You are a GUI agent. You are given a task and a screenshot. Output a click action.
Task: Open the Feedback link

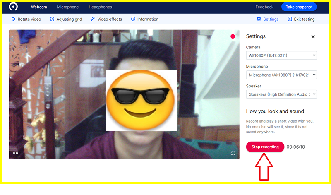(x=264, y=7)
